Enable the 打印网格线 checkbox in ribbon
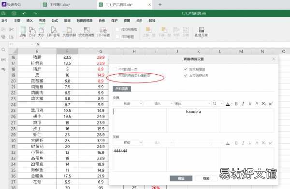 click(117, 29)
